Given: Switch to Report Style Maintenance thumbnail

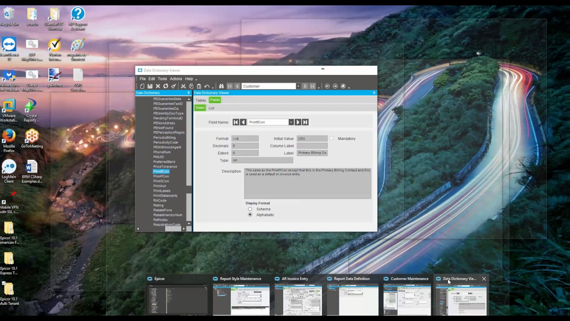Looking at the screenshot, I should [x=240, y=294].
